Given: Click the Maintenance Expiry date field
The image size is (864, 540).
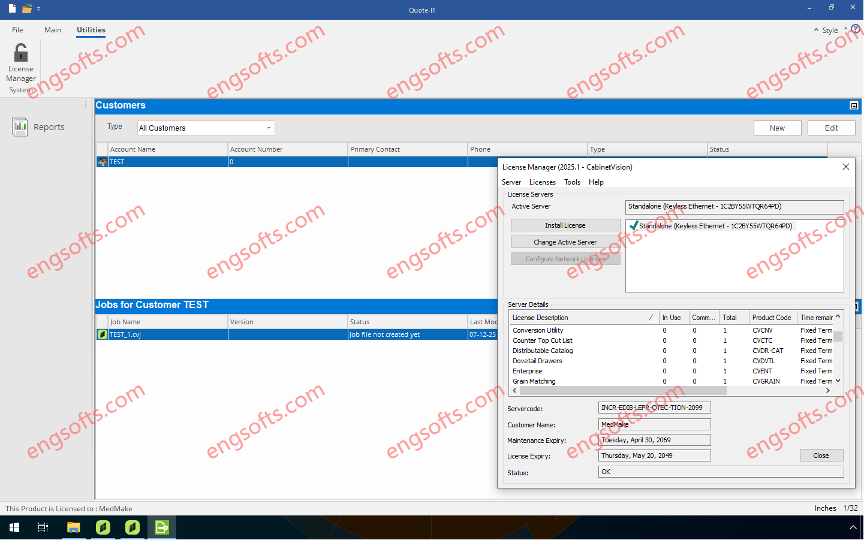Looking at the screenshot, I should pyautogui.click(x=655, y=440).
